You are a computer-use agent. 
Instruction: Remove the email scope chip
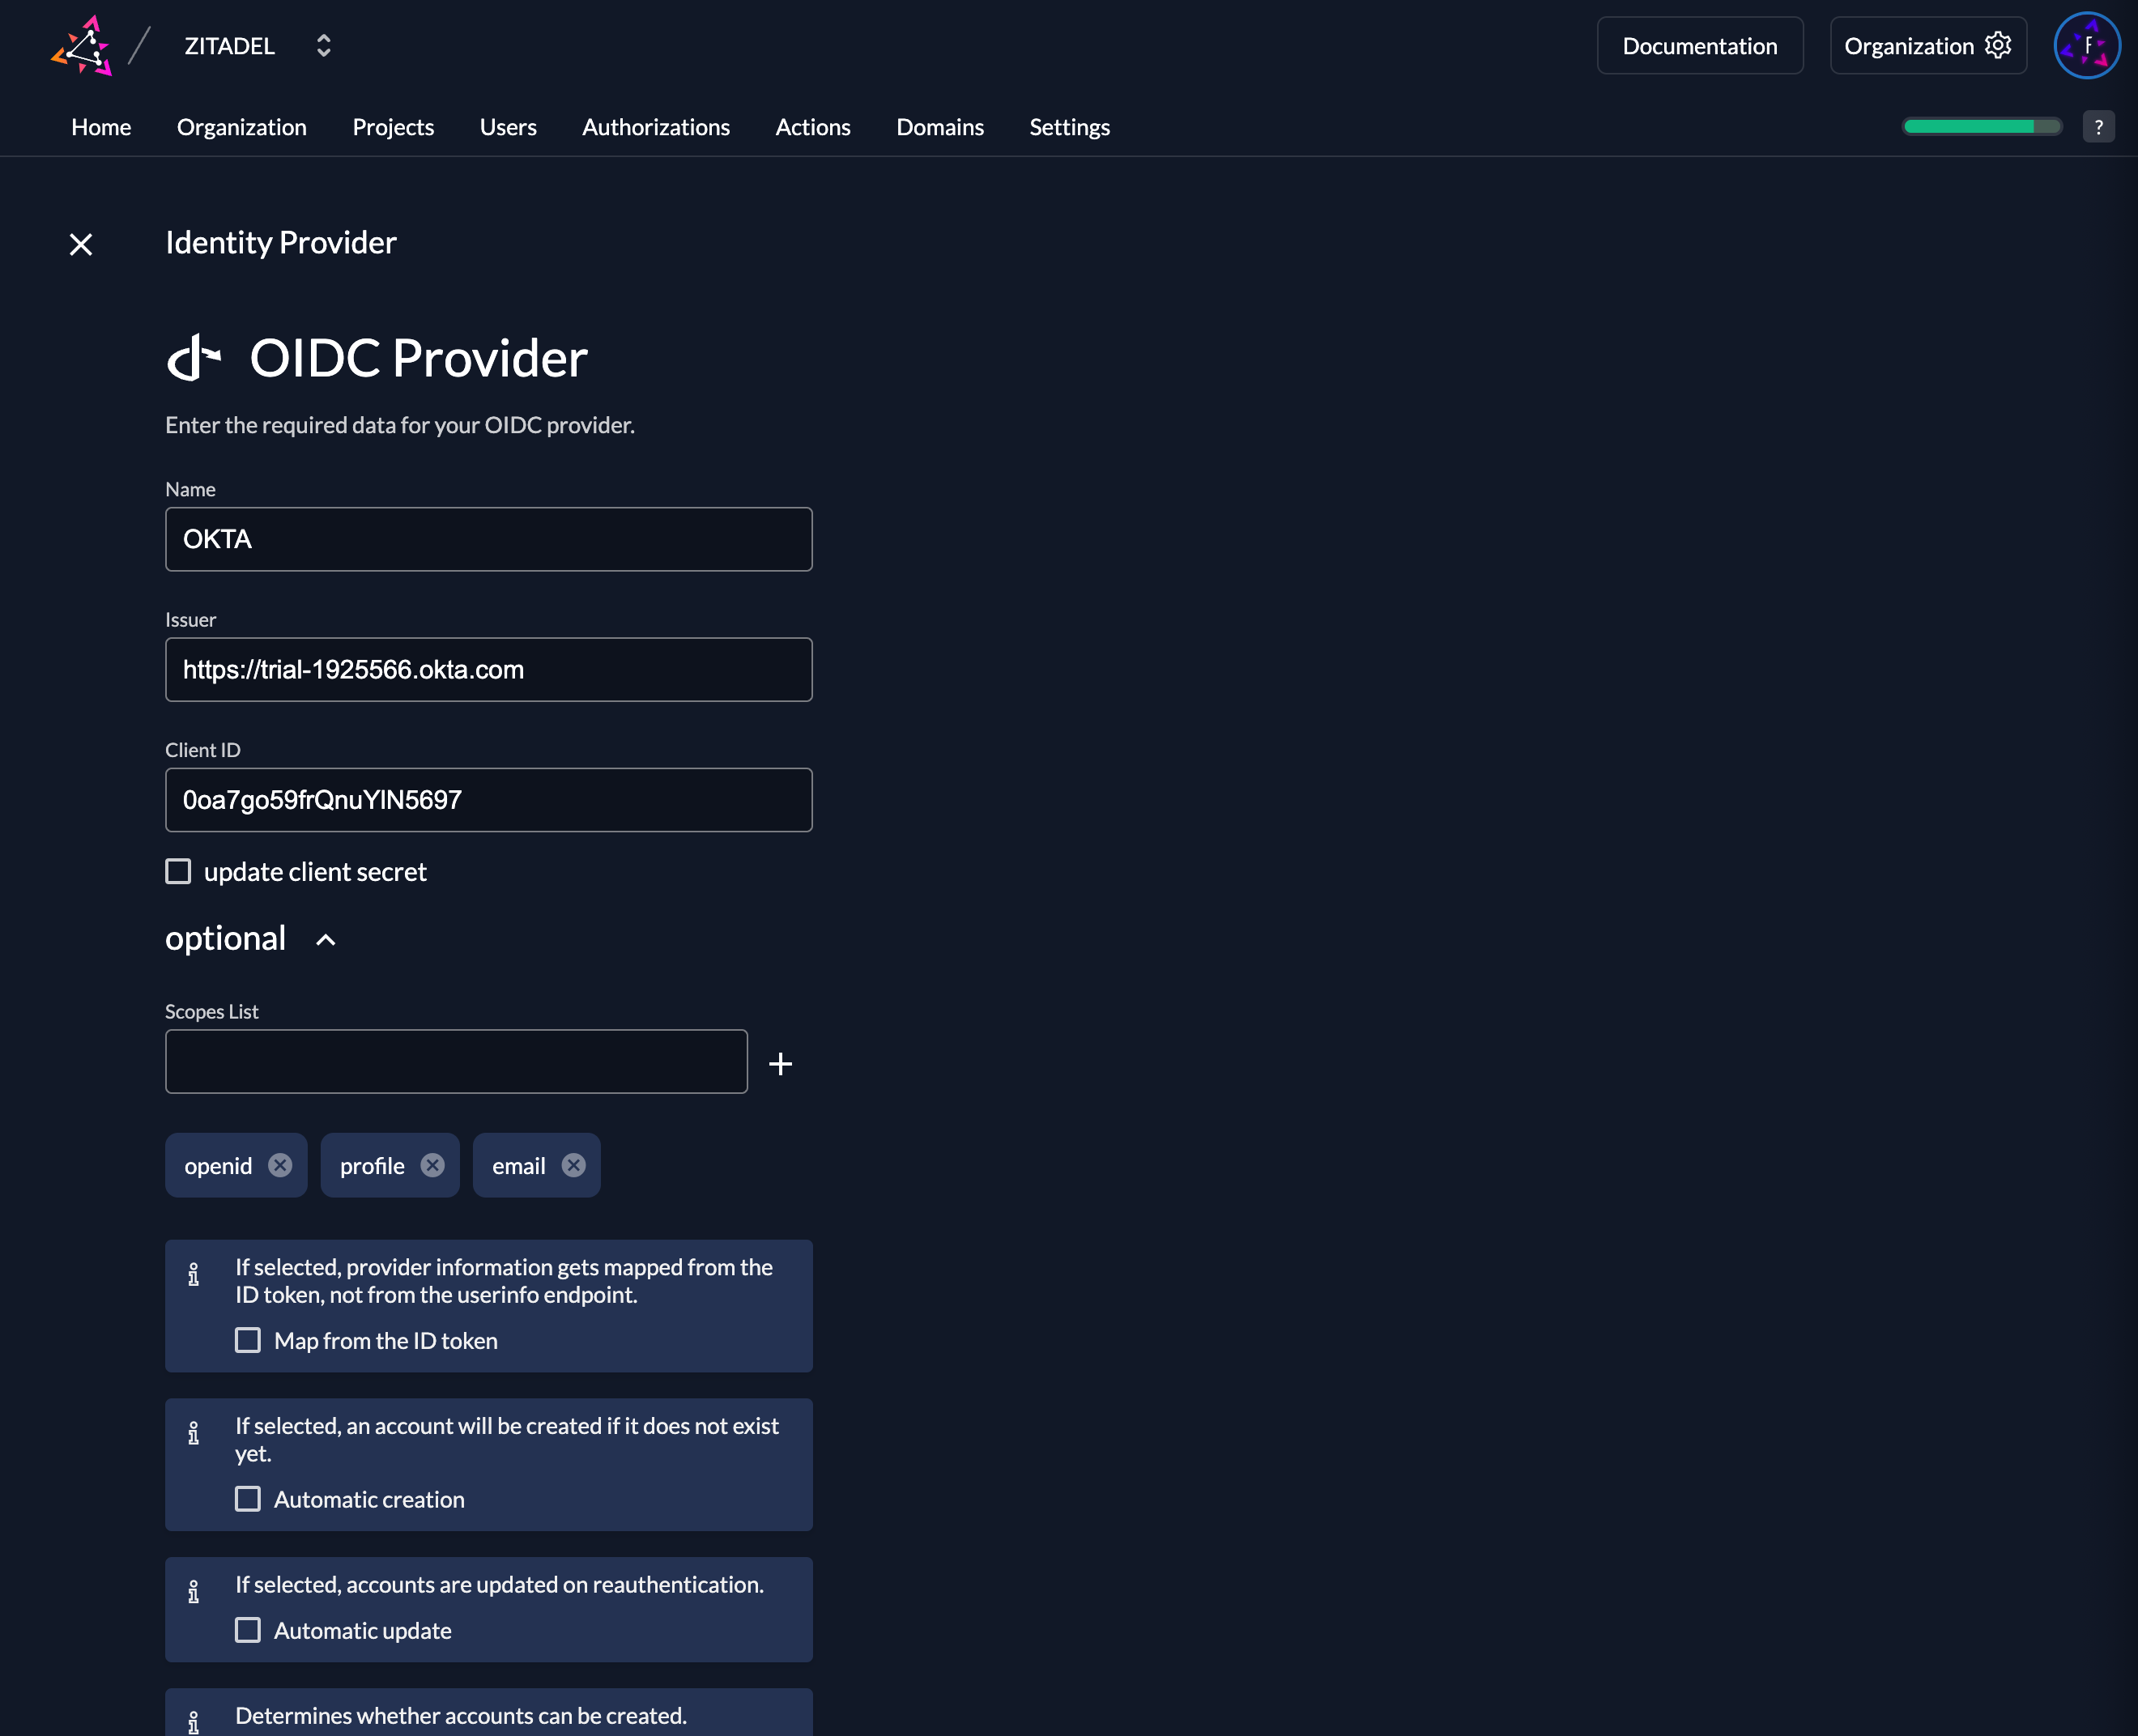tap(573, 1165)
